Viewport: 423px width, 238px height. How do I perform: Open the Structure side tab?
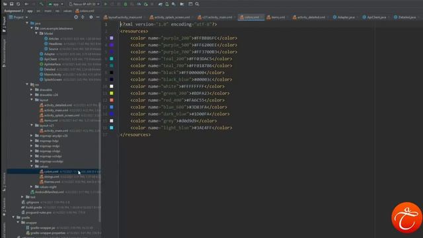tap(4, 181)
